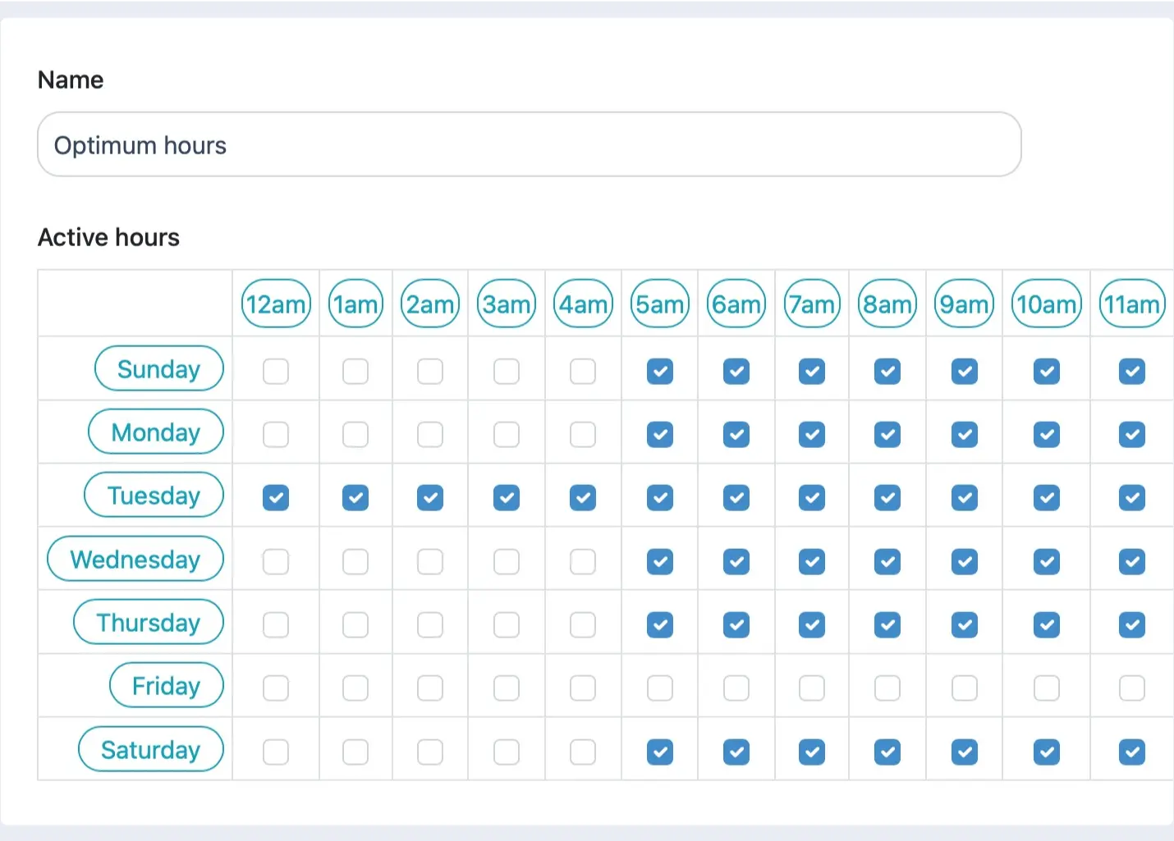1174x841 pixels.
Task: Click the Name input field
Action: click(530, 144)
